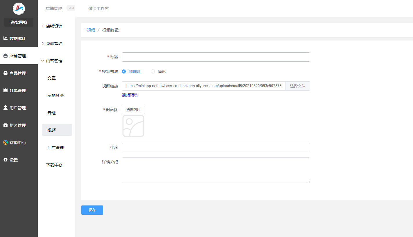Image resolution: width=413 pixels, height=237 pixels.
Task: Click the 店铺管理 header text
Action: coord(54,8)
